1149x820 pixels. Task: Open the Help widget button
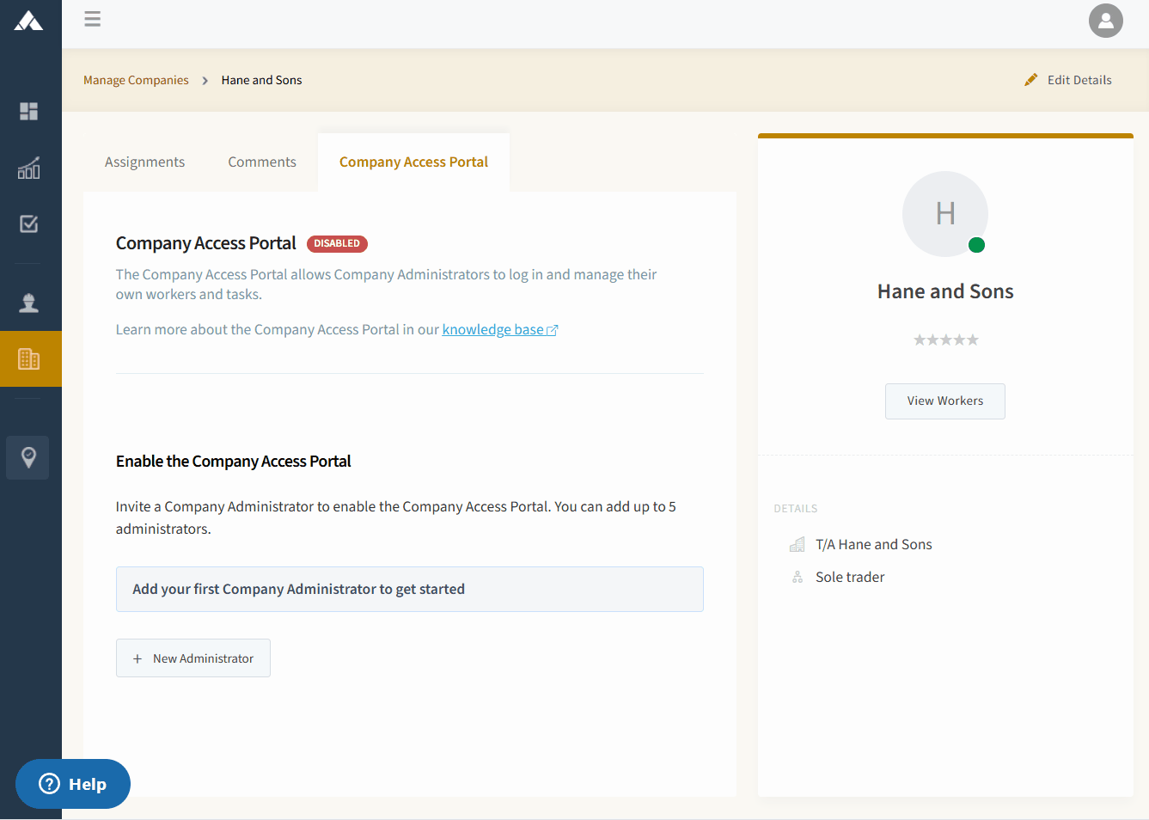pos(73,784)
